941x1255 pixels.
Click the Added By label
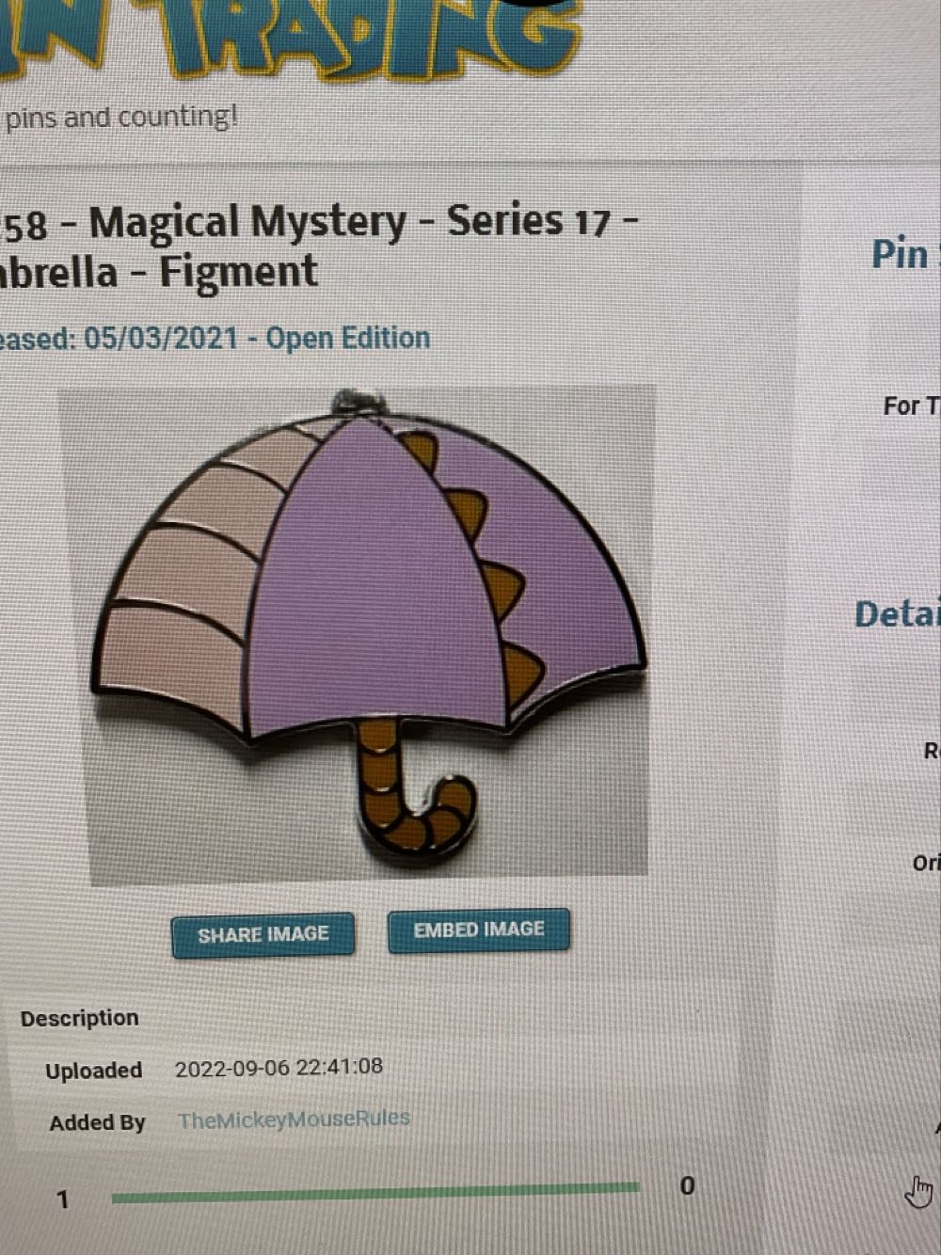pyautogui.click(x=97, y=1122)
